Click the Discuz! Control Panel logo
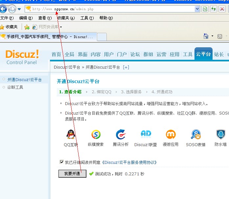The height and width of the screenshot is (199, 229). 22,57
